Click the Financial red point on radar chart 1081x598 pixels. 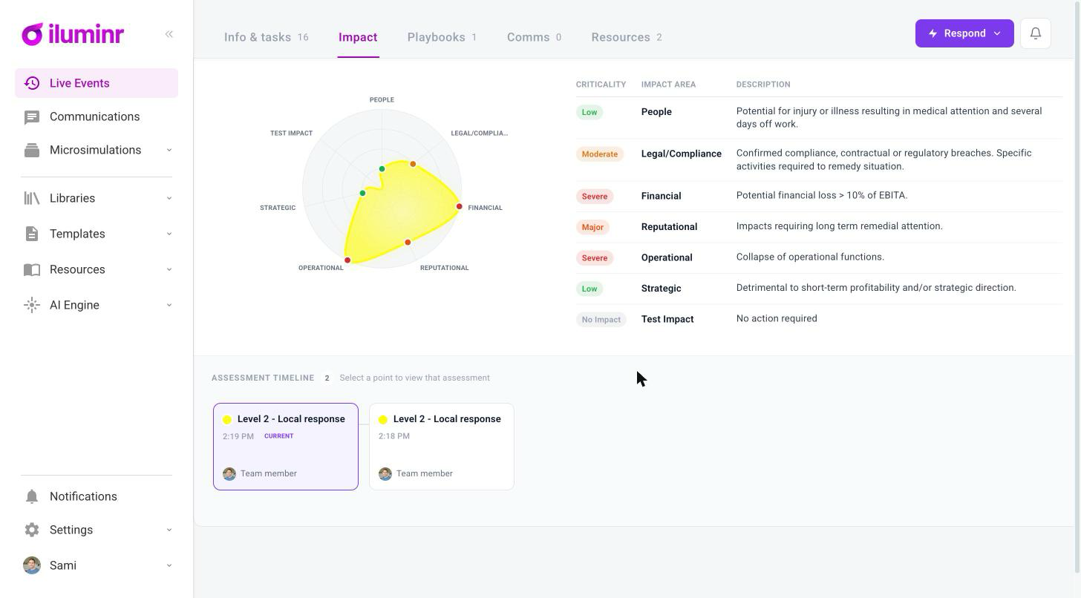(460, 206)
